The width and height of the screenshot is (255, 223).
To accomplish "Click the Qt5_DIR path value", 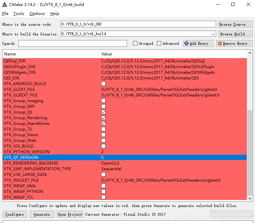I will click(x=150, y=78).
